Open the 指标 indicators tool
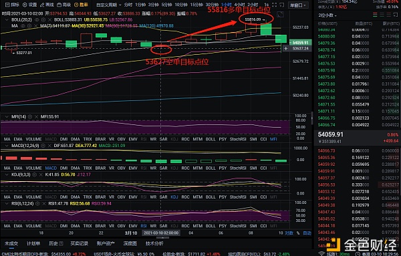Viewport: 401px width, 256px height. point(12,5)
